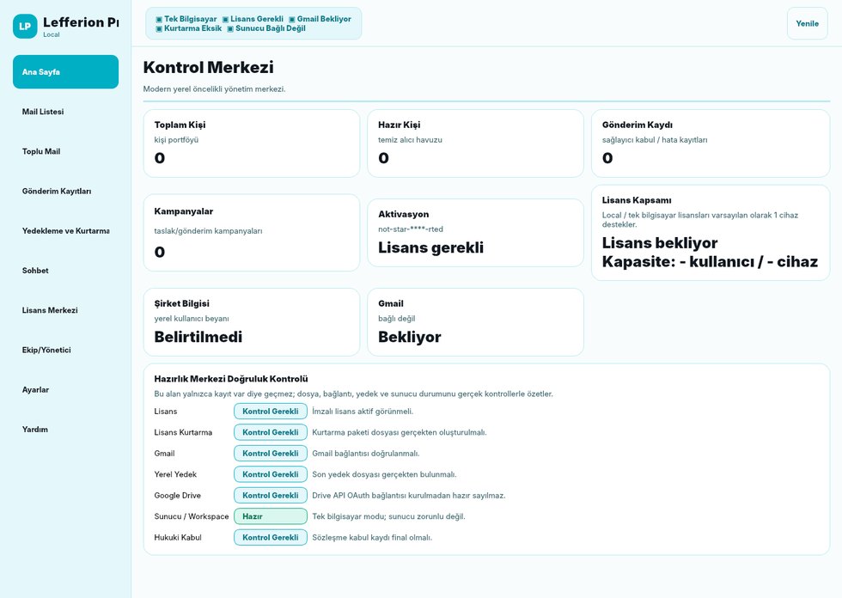Click the Gmail Bekliyor status text

(x=324, y=19)
